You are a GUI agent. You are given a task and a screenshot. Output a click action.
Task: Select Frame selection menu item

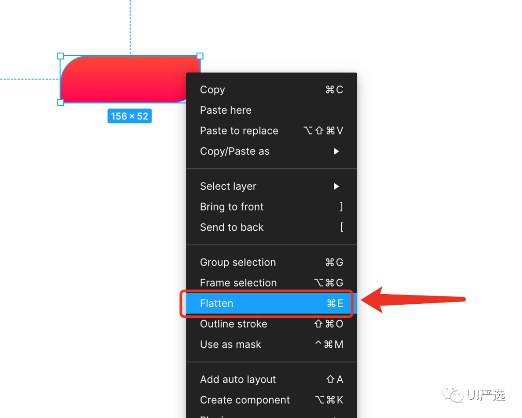[x=271, y=283]
